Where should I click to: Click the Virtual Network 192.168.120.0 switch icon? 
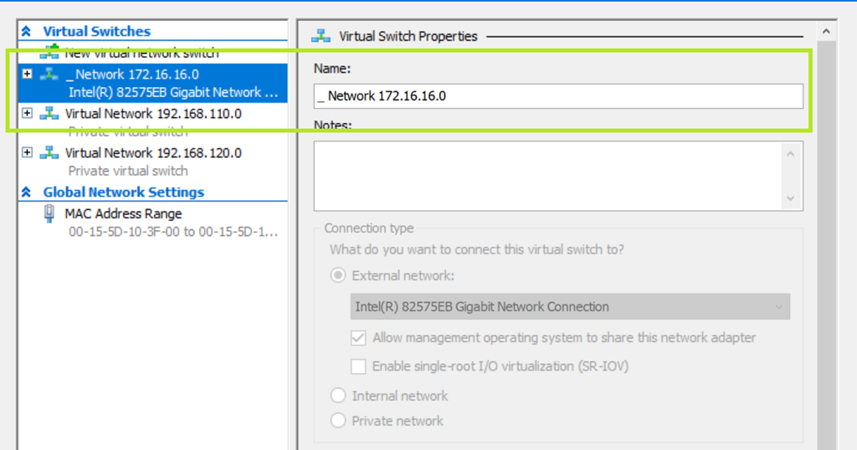(49, 153)
